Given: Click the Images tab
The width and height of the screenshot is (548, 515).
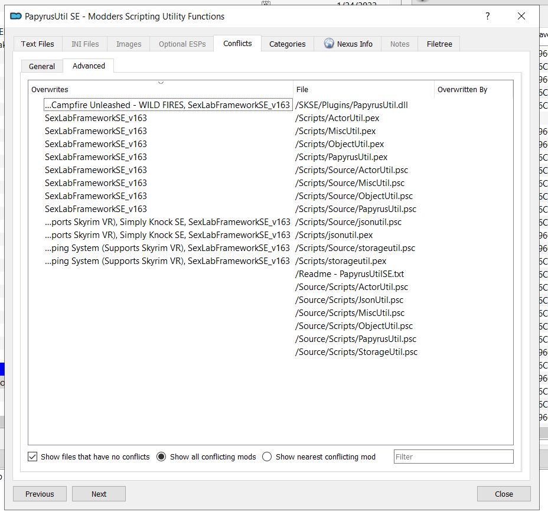Looking at the screenshot, I should [129, 44].
